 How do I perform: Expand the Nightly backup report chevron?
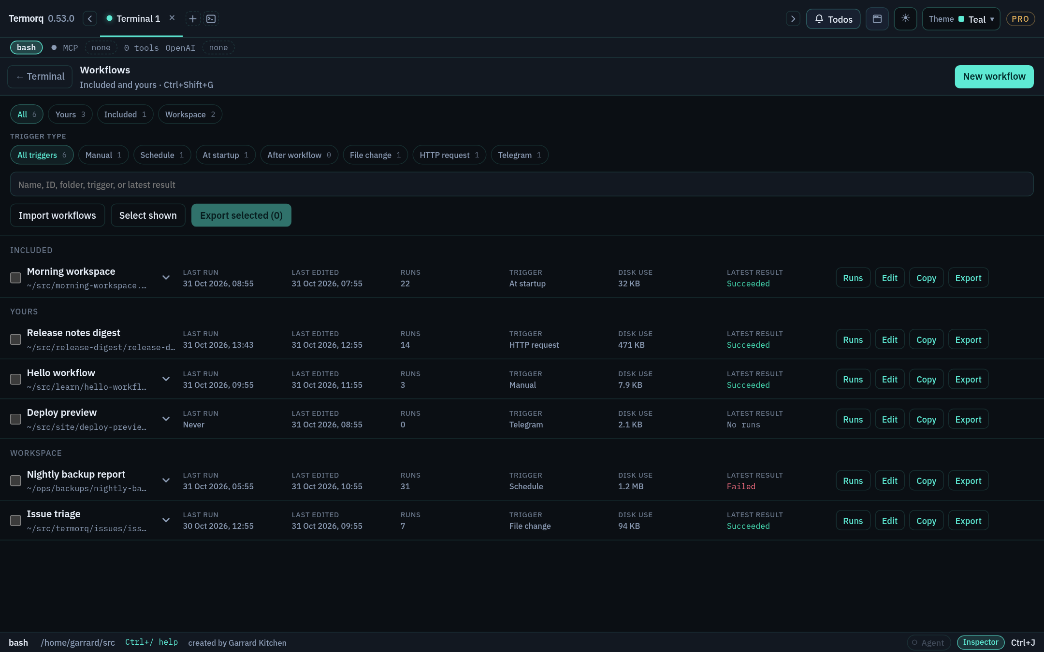166,480
